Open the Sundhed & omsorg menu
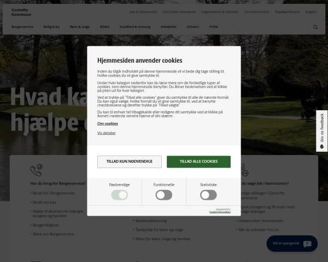Screen dimensions: 328x262 click(135, 27)
